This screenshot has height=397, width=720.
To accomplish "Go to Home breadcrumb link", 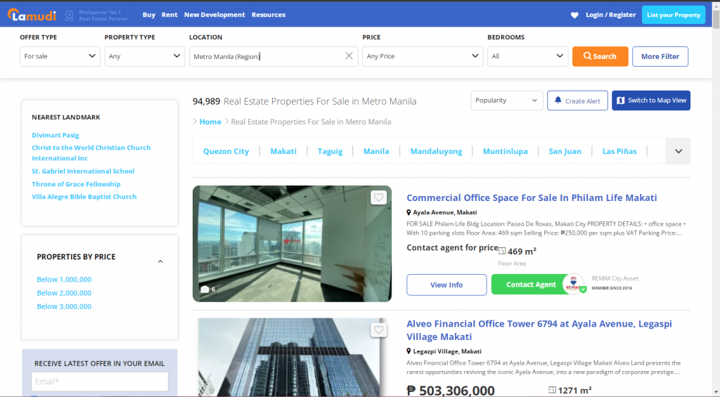I will click(x=210, y=122).
